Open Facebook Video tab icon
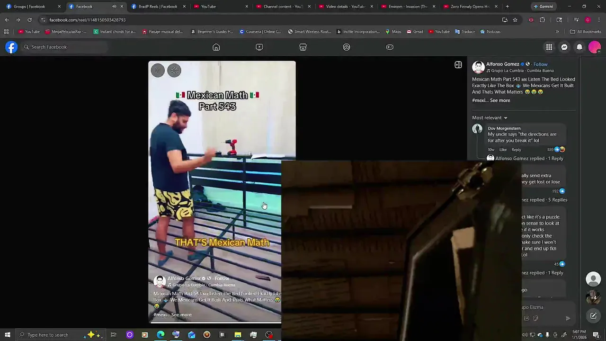The image size is (606, 341). click(259, 47)
